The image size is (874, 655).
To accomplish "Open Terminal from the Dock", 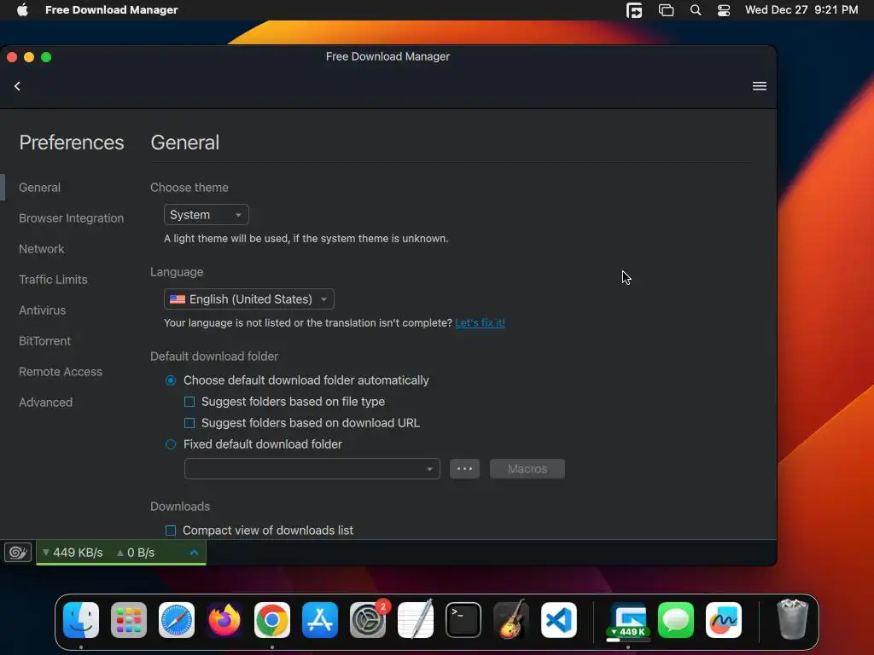I will pos(463,620).
